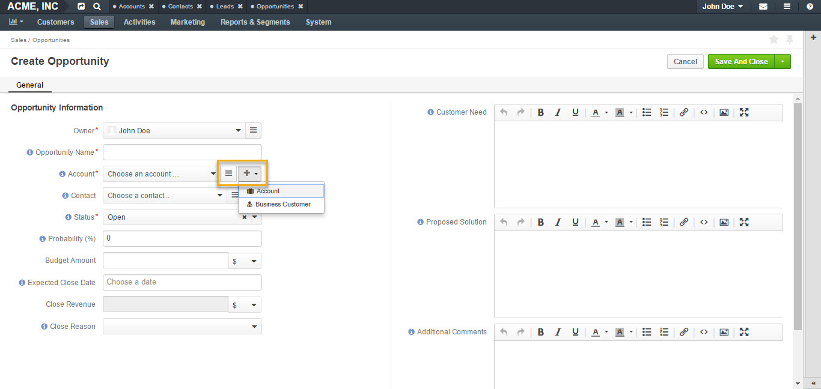The height and width of the screenshot is (389, 821).
Task: Click the Cancel button
Action: pos(685,61)
